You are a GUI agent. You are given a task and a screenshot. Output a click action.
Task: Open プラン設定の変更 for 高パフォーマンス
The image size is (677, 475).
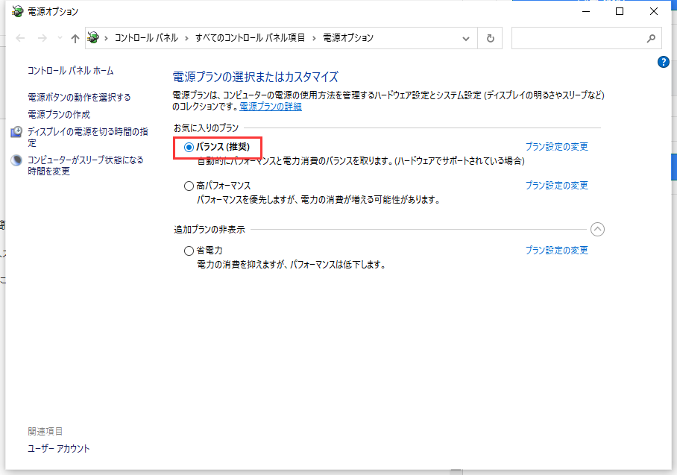556,186
